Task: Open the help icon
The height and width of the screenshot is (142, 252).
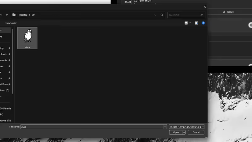Action: [x=203, y=23]
